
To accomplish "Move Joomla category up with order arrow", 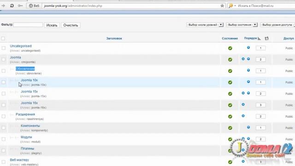I will pyautogui.click(x=243, y=59).
